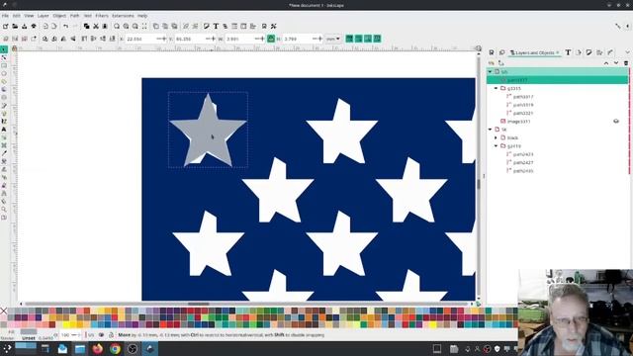This screenshot has height=356, width=633.
Task: Click the Paste clipboard icon
Action: click(105, 27)
